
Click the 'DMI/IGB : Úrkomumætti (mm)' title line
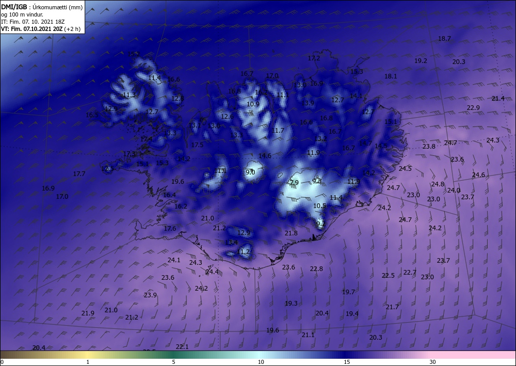point(42,7)
